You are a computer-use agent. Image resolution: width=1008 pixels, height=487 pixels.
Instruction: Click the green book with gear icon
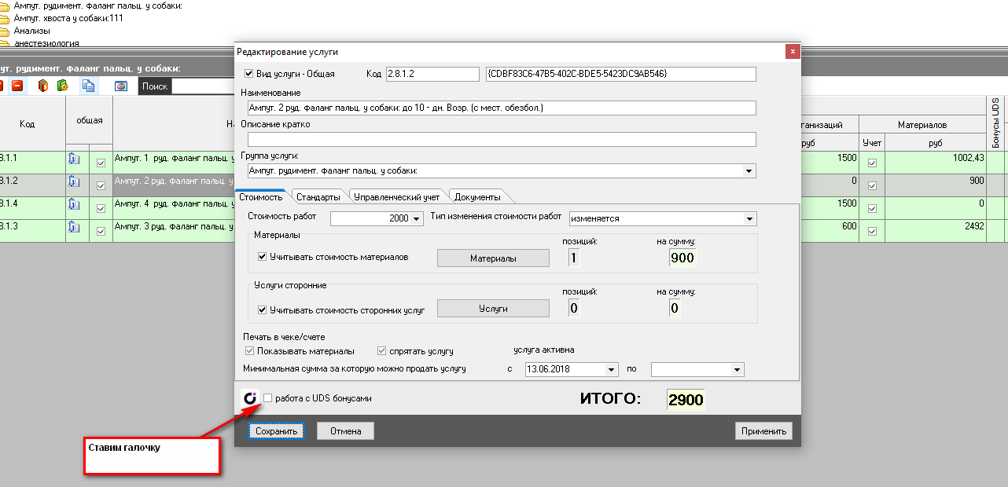(61, 86)
